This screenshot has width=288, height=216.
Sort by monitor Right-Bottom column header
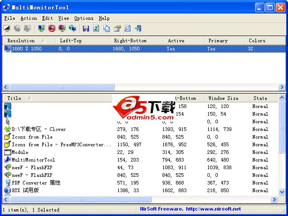137,40
